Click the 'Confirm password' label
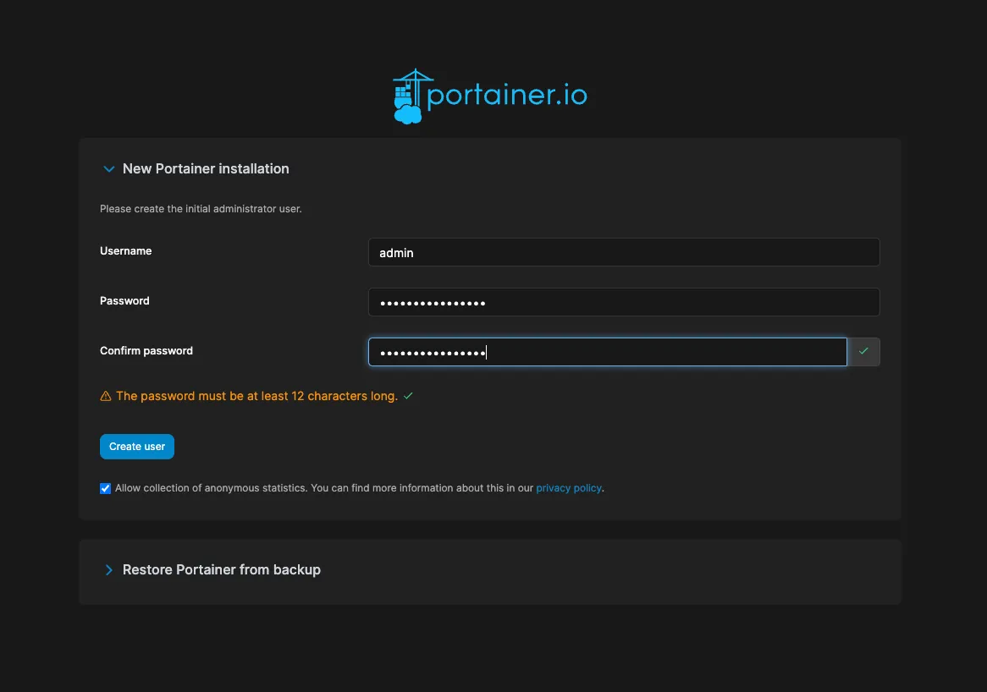 (x=146, y=351)
